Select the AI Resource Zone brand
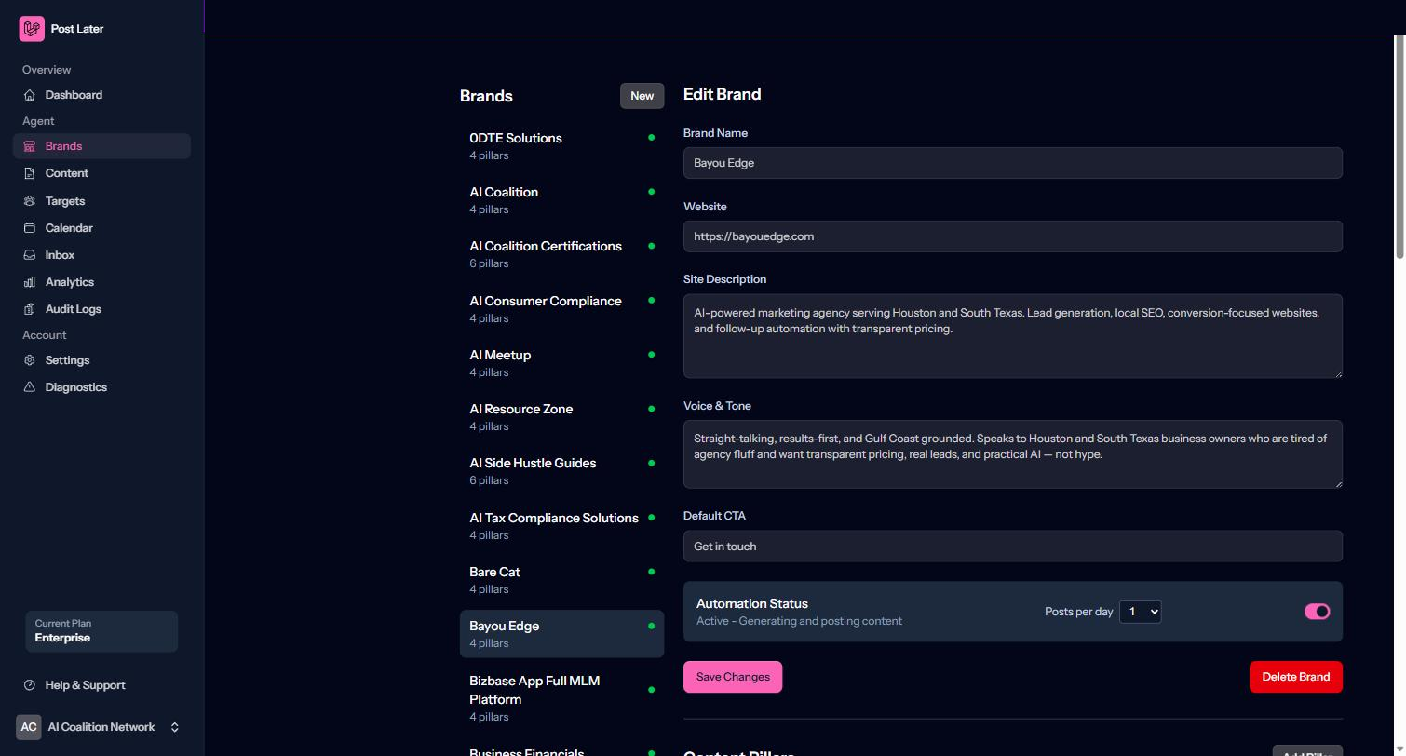The image size is (1406, 756). point(561,417)
